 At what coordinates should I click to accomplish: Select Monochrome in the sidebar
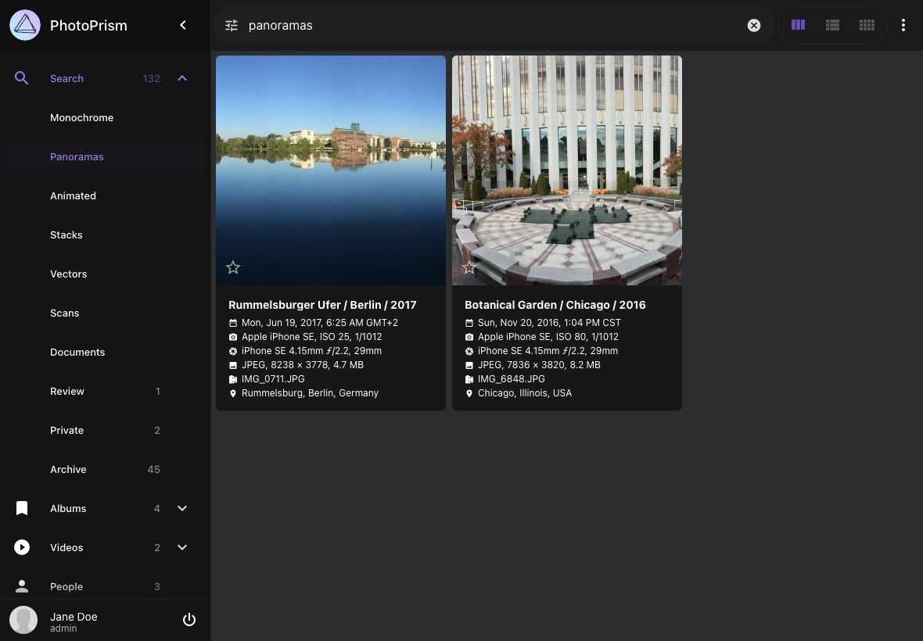pyautogui.click(x=81, y=117)
